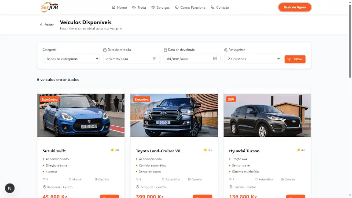Click the Passageiros people icon in filter label
The image size is (352, 198).
(226, 50)
